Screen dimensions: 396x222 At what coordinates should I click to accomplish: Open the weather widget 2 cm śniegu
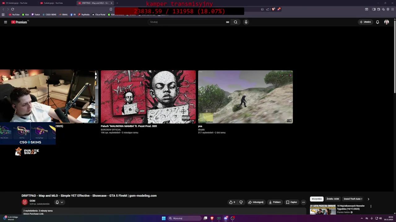pos(11,218)
